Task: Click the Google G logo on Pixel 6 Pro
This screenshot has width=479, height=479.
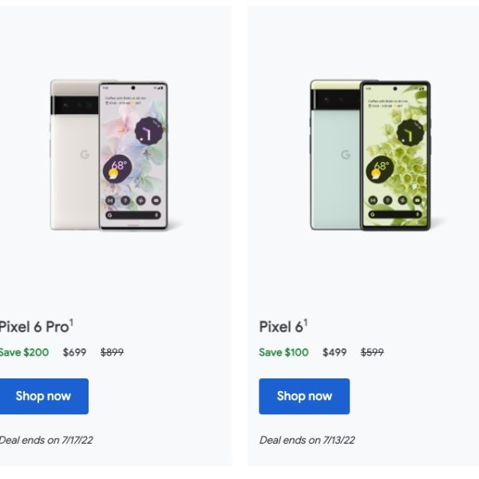Action: (85, 155)
